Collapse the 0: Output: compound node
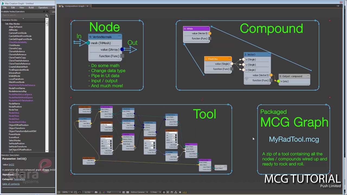The width and height of the screenshot is (347, 195). point(308,76)
